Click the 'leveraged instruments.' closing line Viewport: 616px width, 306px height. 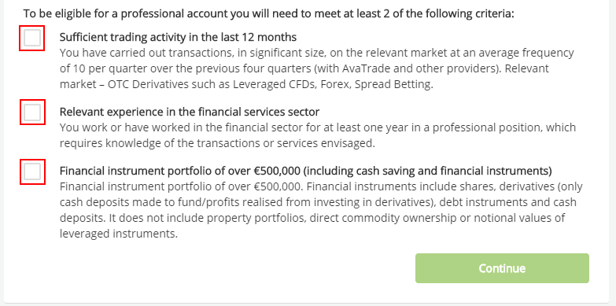click(119, 234)
